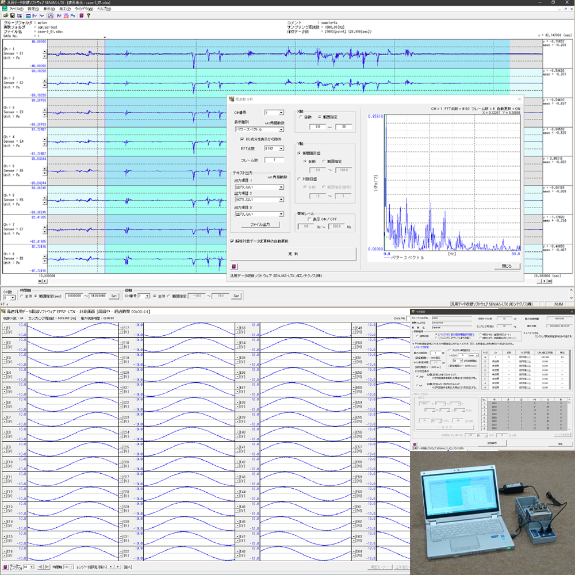Open the ヘルプ(H) menu
The height and width of the screenshot is (575, 575).
tap(104, 9)
